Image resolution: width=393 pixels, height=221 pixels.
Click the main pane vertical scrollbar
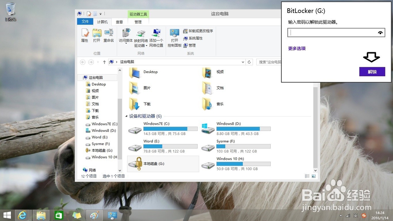(315, 127)
